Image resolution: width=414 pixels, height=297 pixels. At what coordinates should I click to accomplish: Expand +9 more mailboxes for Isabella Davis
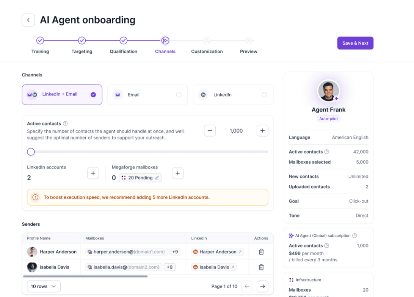point(170,267)
